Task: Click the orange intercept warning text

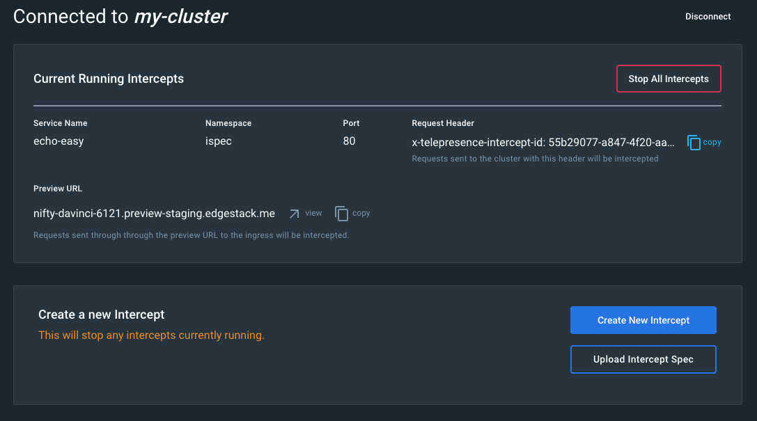Action: point(151,335)
